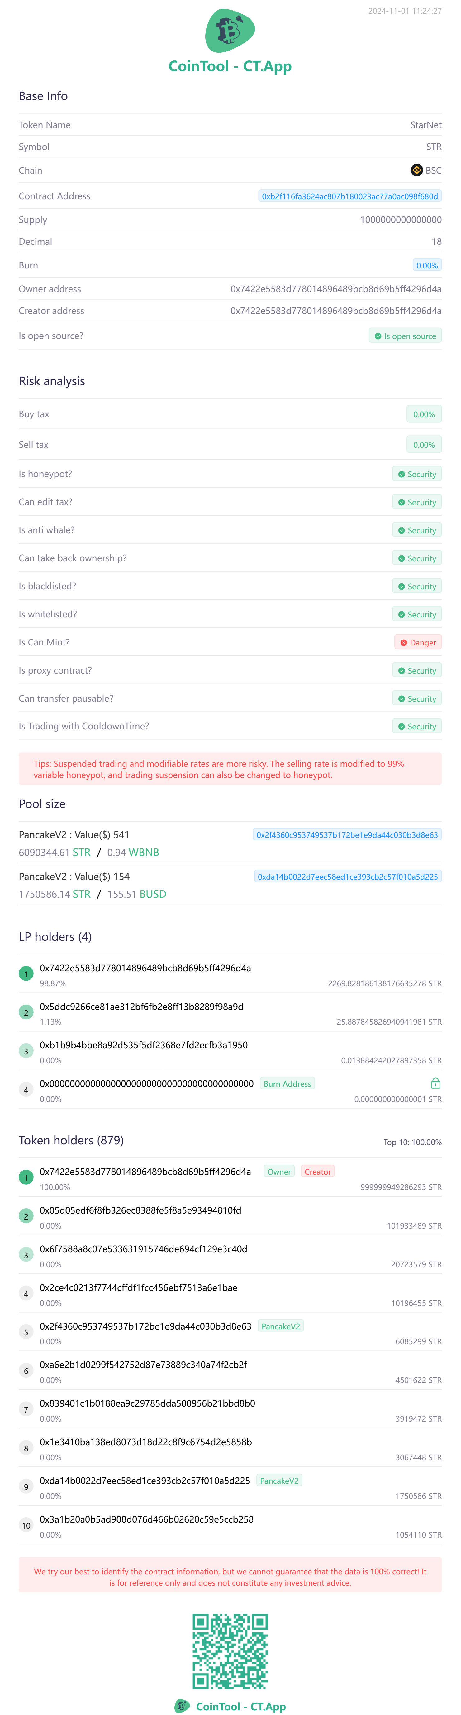Click the small CoinTool footer logo
This screenshot has width=461, height=1715.
click(182, 1705)
